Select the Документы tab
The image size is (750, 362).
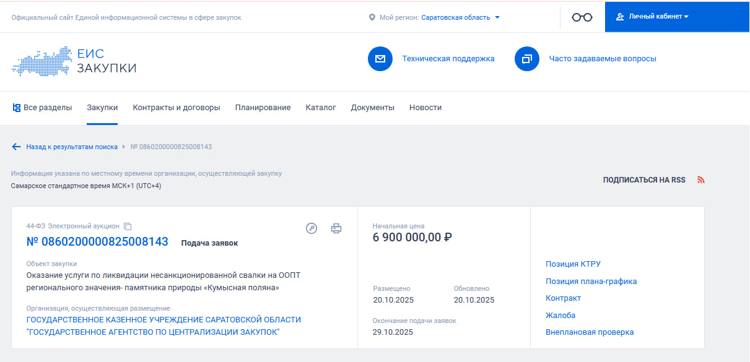point(372,107)
